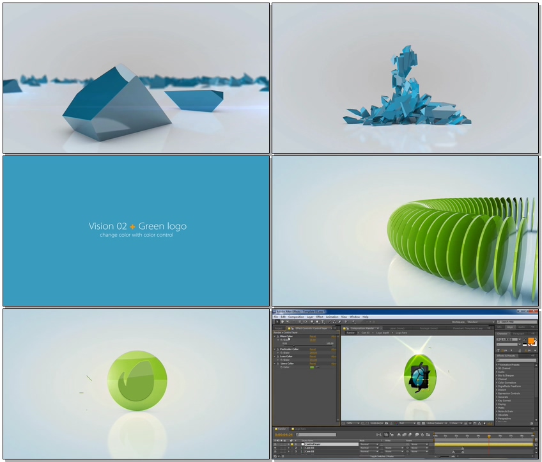Select the Hand tool in toolbar

point(281,322)
